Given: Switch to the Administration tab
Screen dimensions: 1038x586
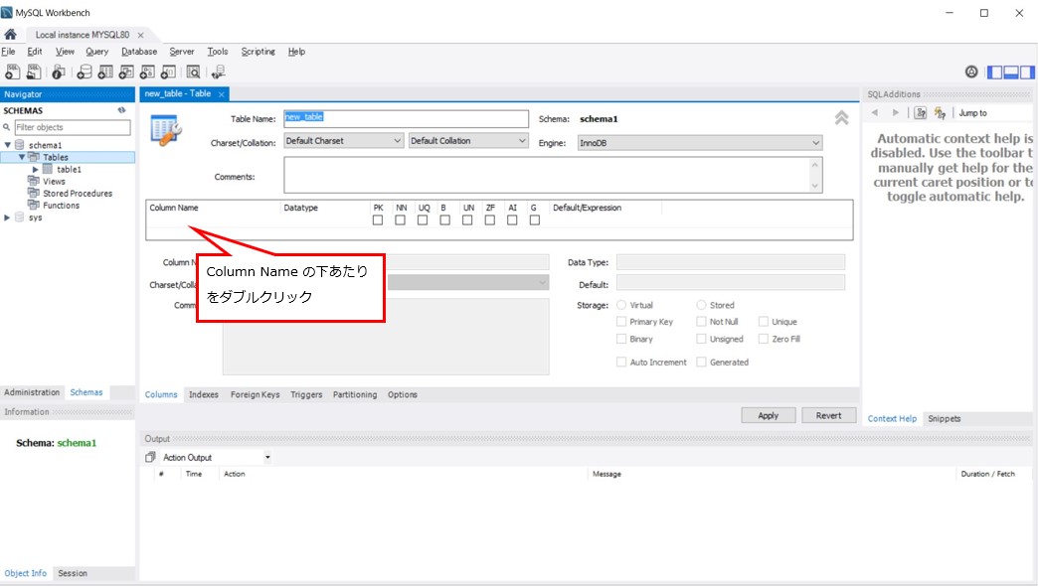Looking at the screenshot, I should tap(32, 392).
